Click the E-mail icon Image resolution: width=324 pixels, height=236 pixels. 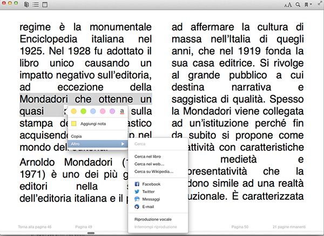137,206
